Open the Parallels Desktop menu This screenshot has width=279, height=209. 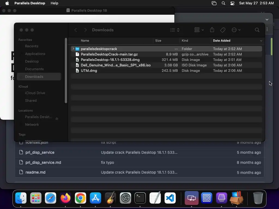pyautogui.click(x=30, y=3)
